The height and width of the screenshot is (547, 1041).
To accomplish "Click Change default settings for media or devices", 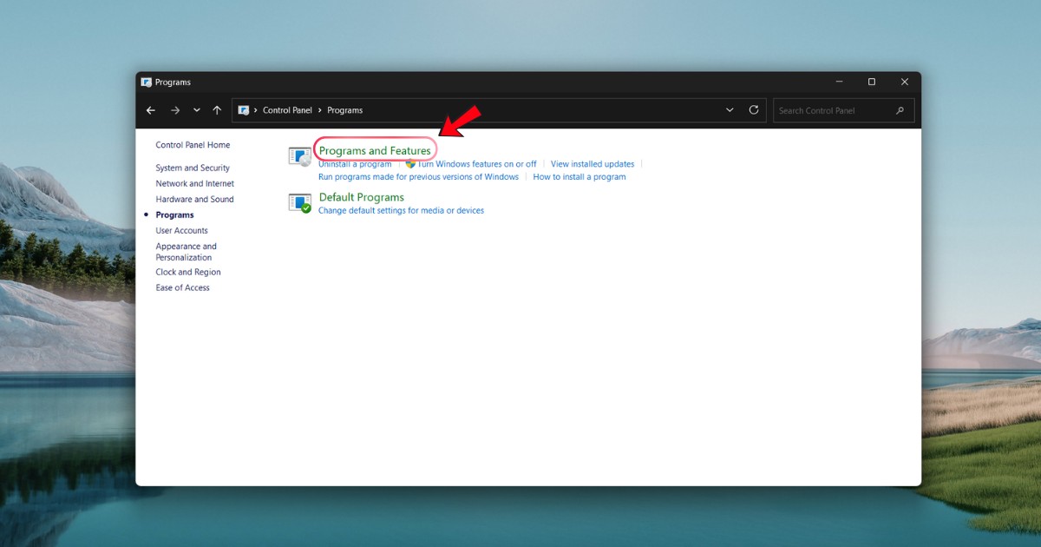I will point(401,210).
